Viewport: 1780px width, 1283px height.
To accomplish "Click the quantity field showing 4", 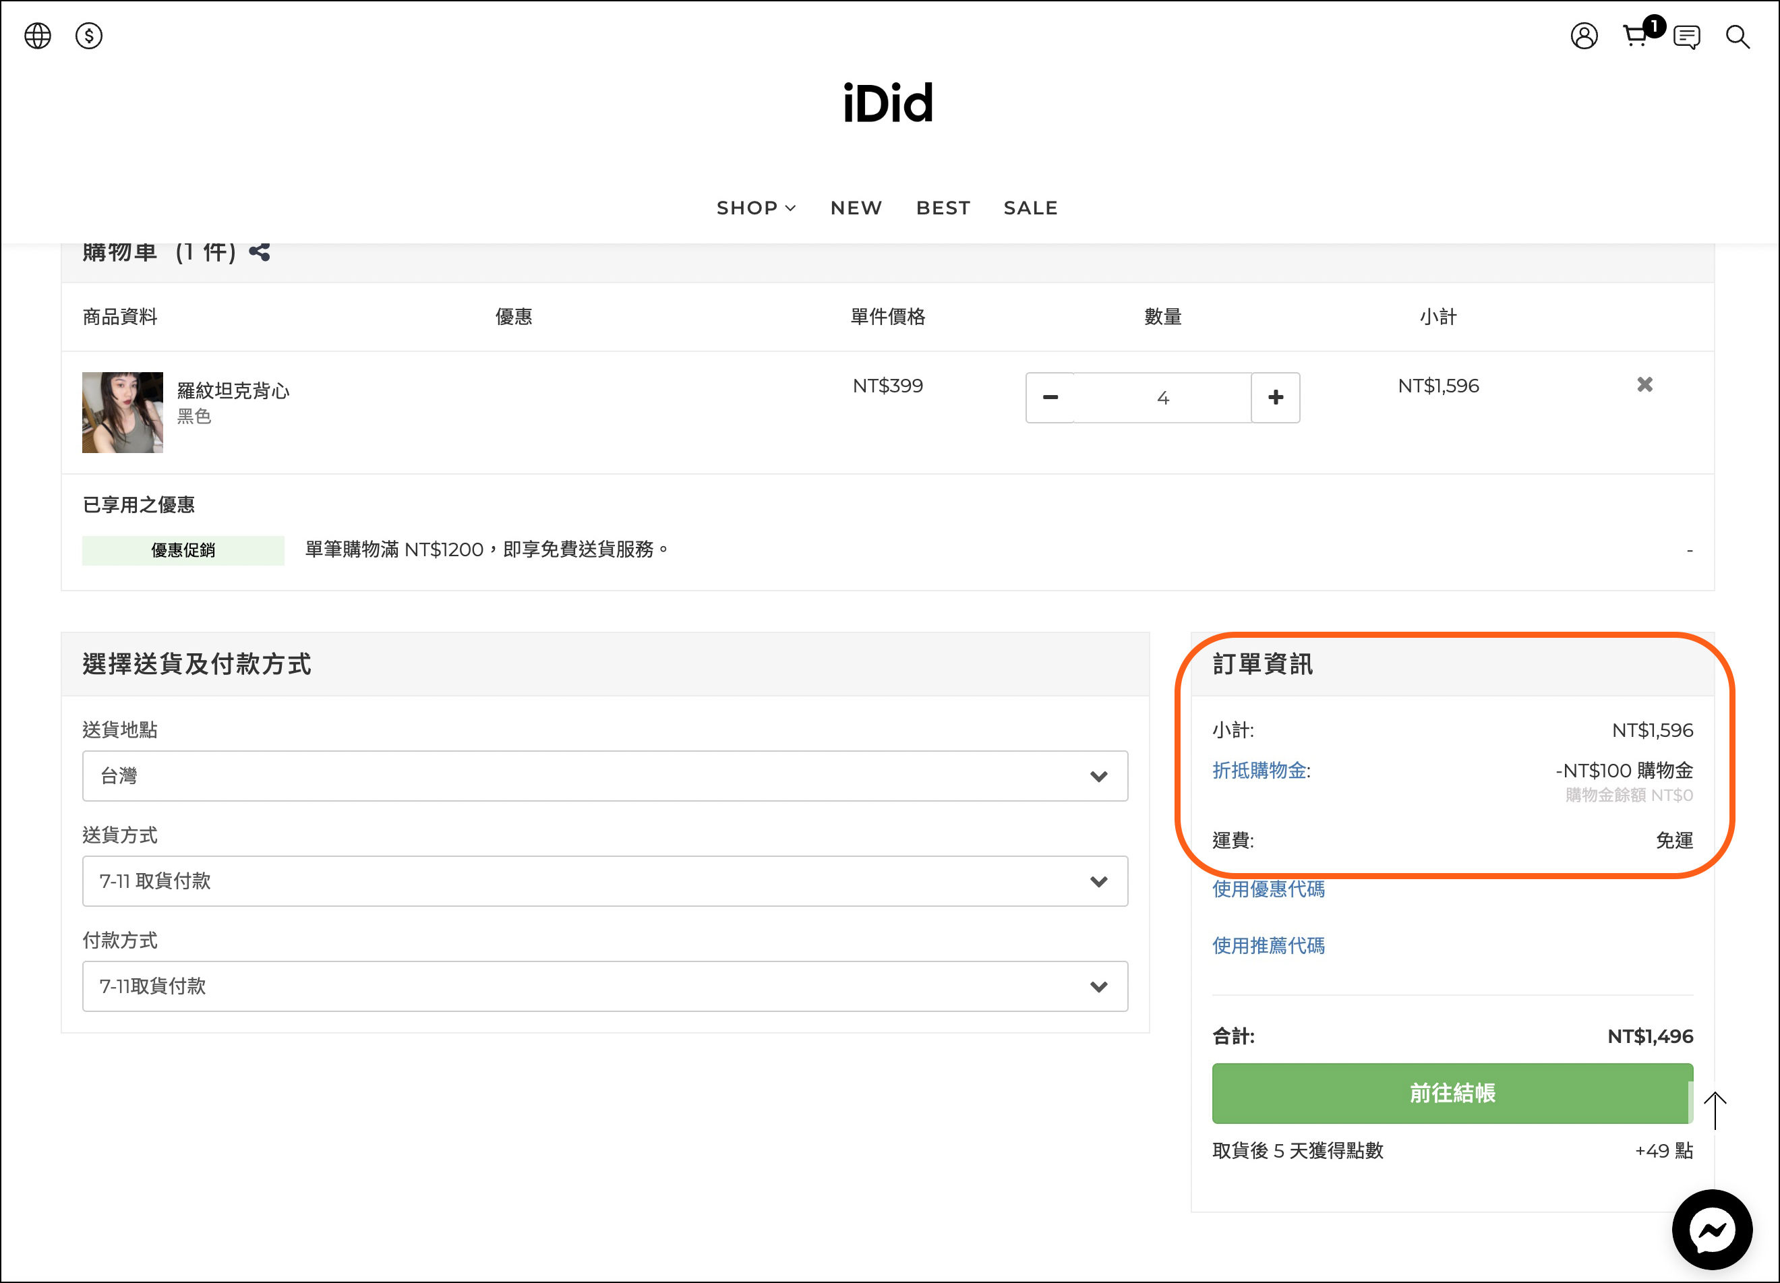I will [1162, 398].
